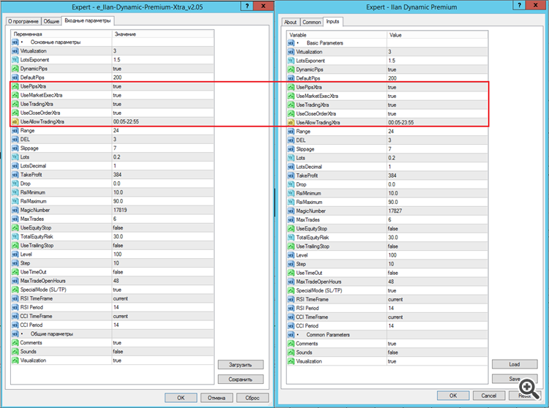
Task: Click 'Отмена' button in left window
Action: click(x=217, y=398)
